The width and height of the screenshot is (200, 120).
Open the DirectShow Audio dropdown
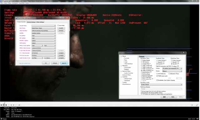point(162,85)
